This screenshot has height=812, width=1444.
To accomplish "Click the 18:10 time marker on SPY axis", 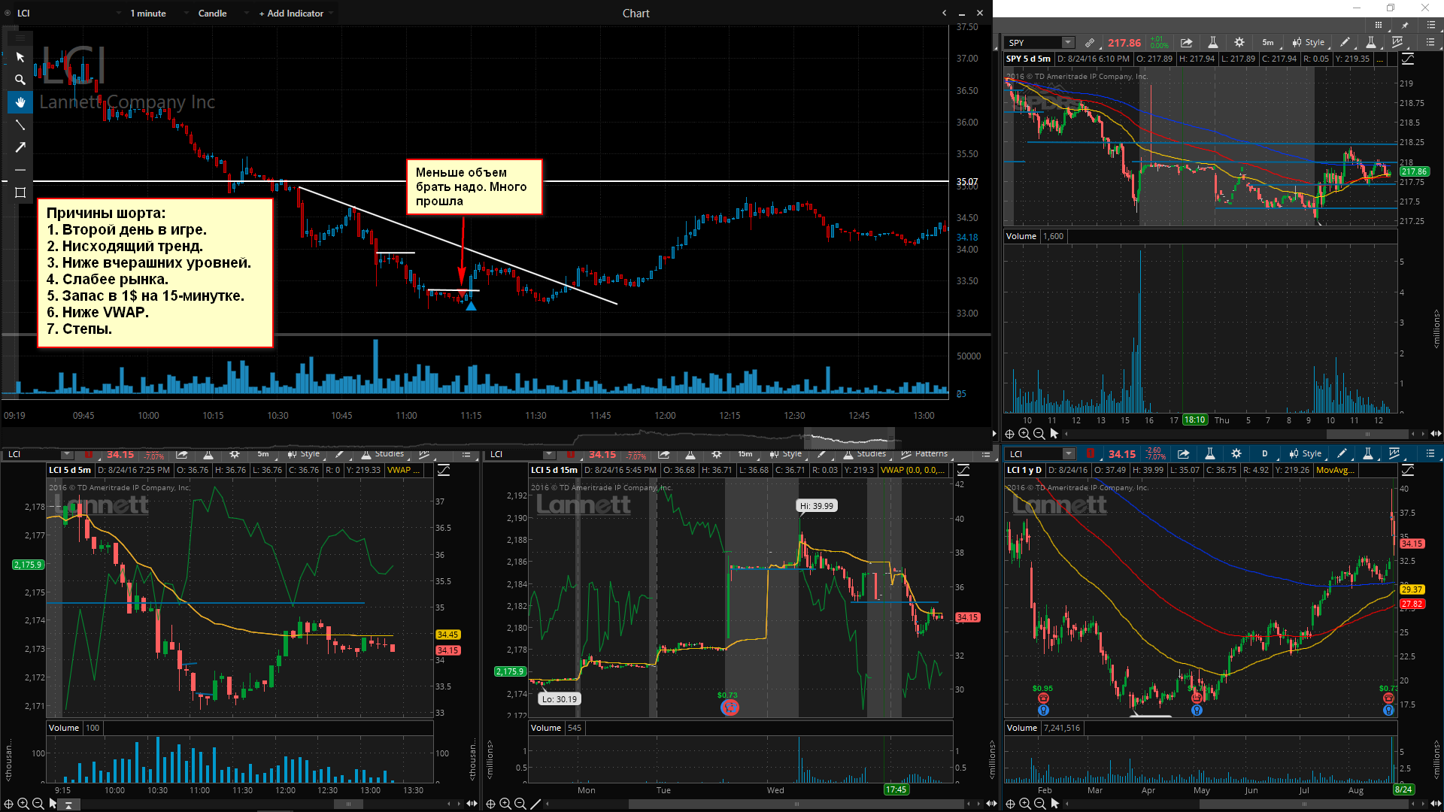I will tap(1194, 420).
